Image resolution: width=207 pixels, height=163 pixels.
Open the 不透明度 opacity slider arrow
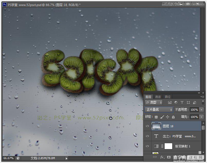[201, 110]
